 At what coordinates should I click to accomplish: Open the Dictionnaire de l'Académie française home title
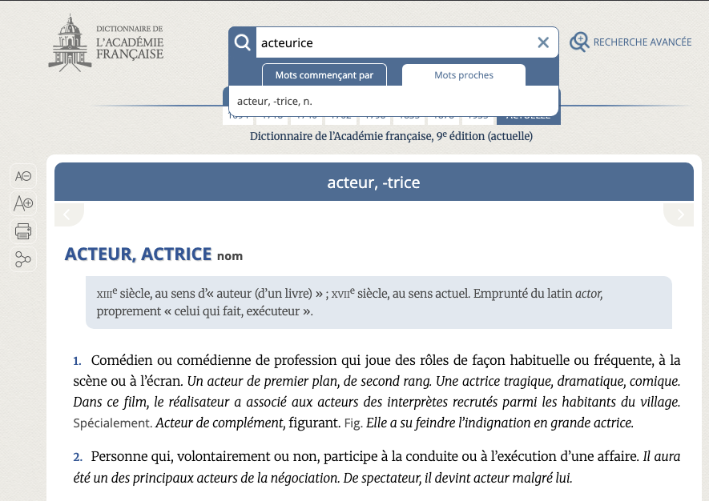(x=129, y=42)
